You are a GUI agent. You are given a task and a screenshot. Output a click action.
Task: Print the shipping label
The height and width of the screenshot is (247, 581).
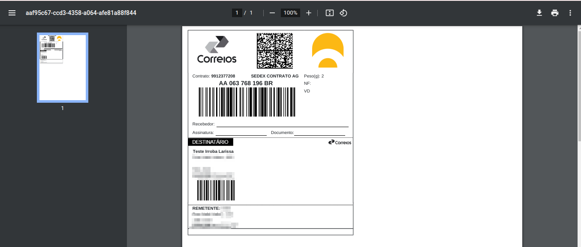(x=555, y=13)
